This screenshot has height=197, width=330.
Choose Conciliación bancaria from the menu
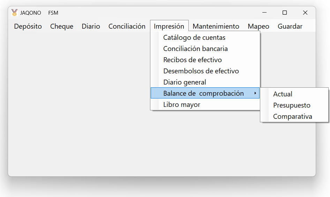pos(195,49)
